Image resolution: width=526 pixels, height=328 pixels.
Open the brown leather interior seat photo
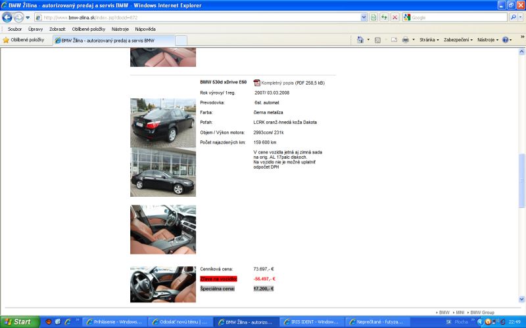click(x=163, y=230)
